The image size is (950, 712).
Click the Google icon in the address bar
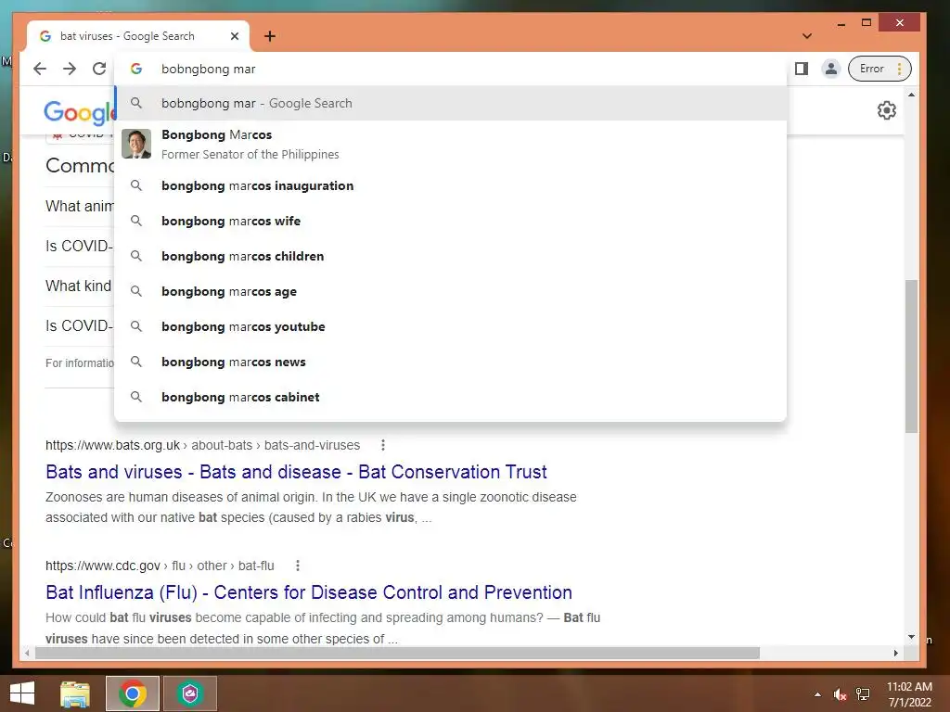pyautogui.click(x=136, y=69)
